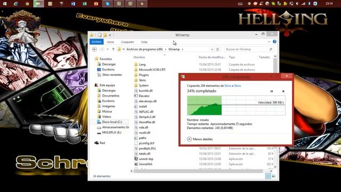Switch to large icons view in status bar
341x192 pixels.
point(273,176)
